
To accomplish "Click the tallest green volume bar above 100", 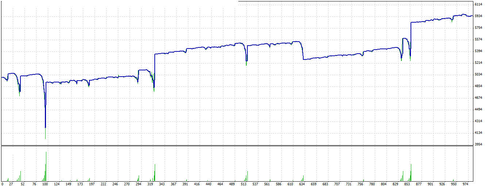I will (x=46, y=166).
